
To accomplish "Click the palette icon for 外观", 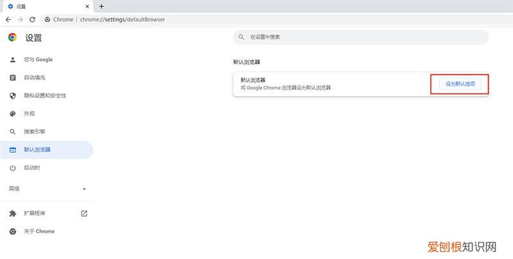I will [x=13, y=113].
